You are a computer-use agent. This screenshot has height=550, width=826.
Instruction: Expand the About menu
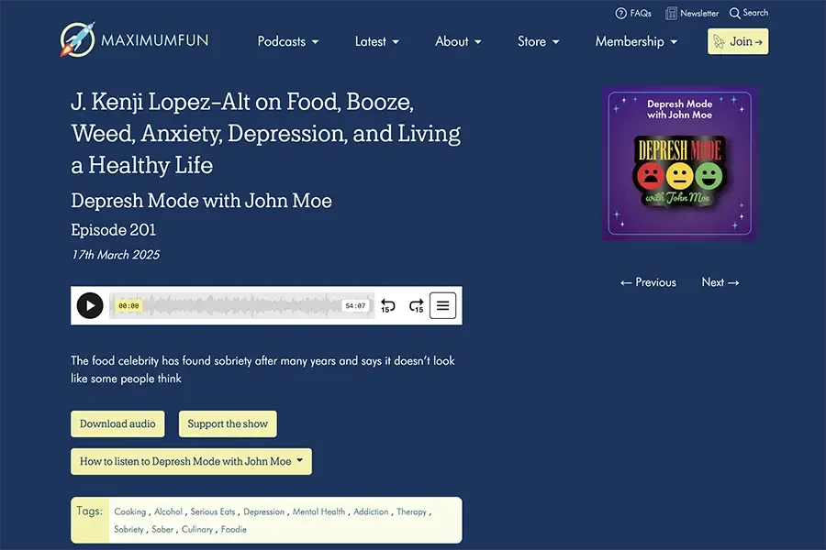458,41
